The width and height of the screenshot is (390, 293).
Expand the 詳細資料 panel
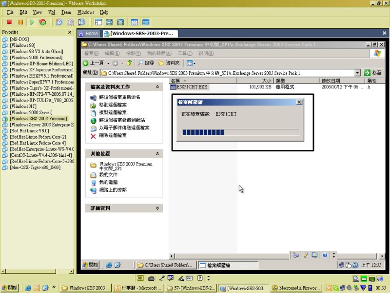157,208
